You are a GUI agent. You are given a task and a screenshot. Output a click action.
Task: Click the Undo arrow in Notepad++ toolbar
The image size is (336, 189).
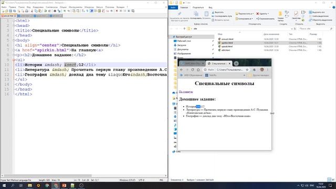click(x=45, y=10)
